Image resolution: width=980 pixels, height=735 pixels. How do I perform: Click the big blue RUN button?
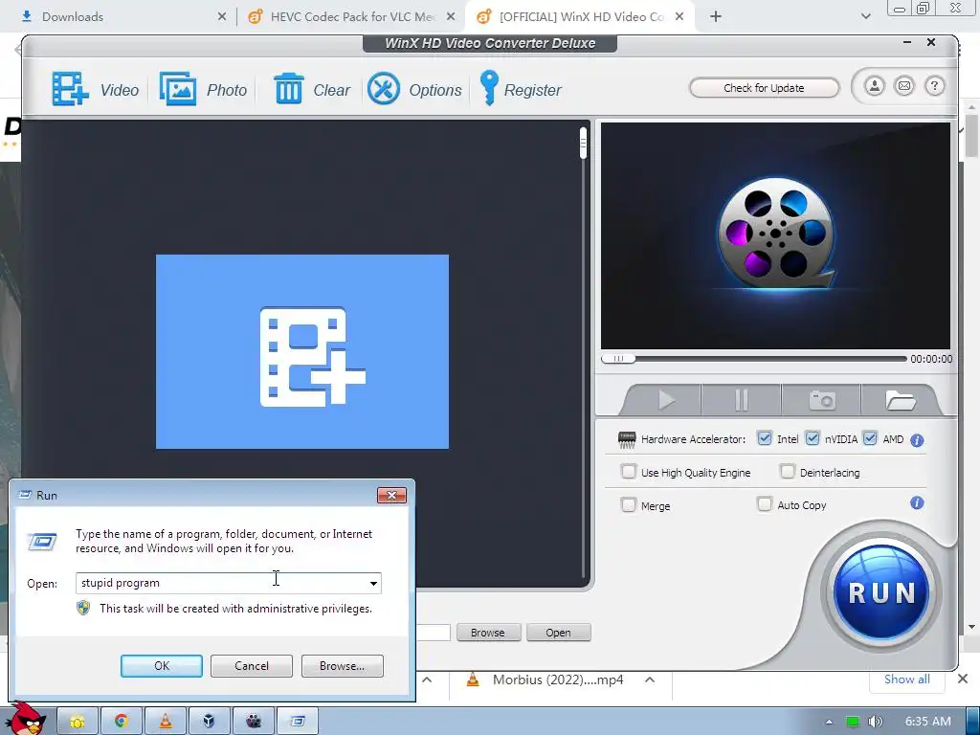pyautogui.click(x=881, y=591)
